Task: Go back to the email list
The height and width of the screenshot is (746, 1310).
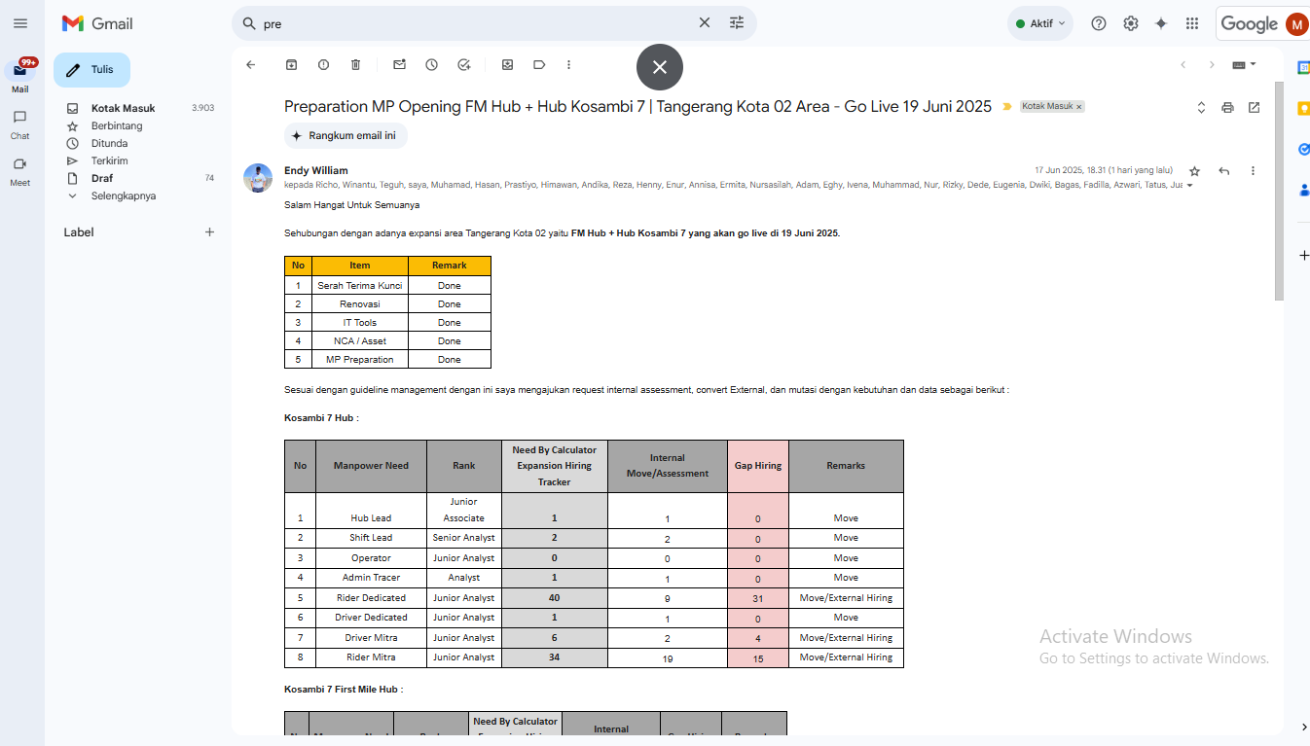Action: (x=250, y=65)
